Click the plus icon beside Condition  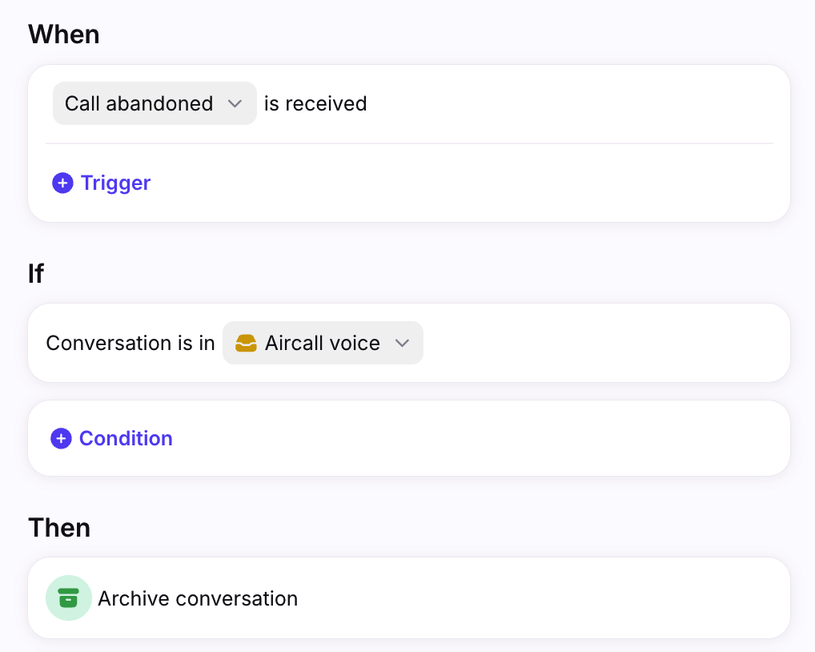tap(61, 438)
